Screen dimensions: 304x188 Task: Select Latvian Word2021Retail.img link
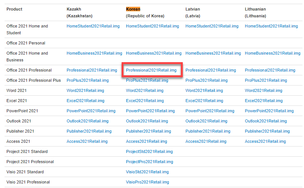coord(204,90)
